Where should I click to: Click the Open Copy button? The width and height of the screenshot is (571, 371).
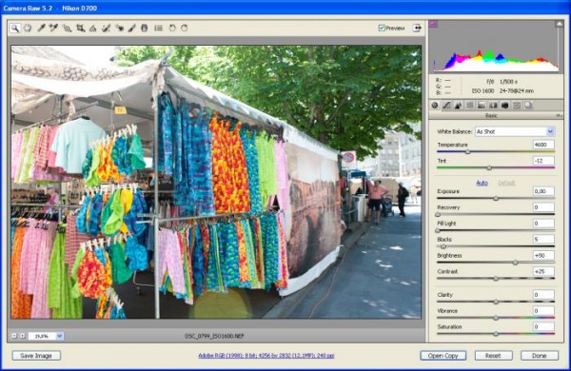click(x=443, y=356)
